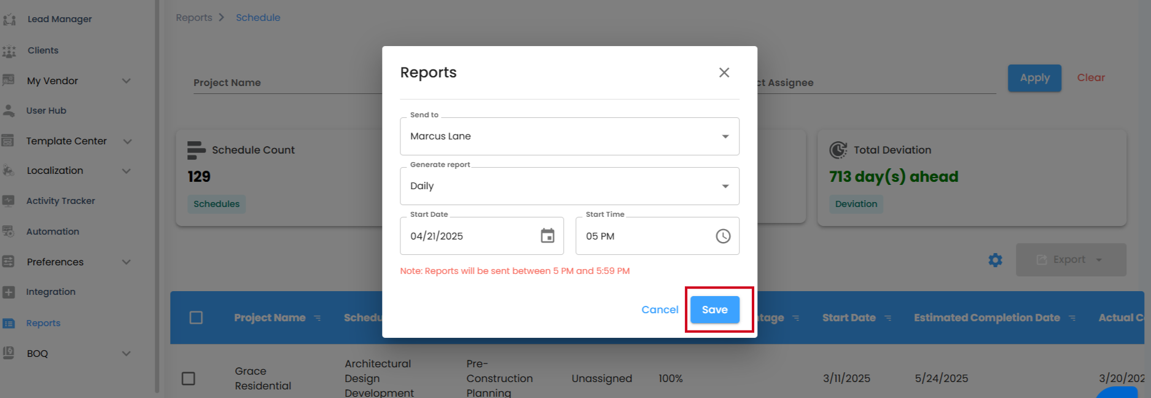Open the table settings gear icon
Screen dimensions: 1151x398
tap(996, 260)
